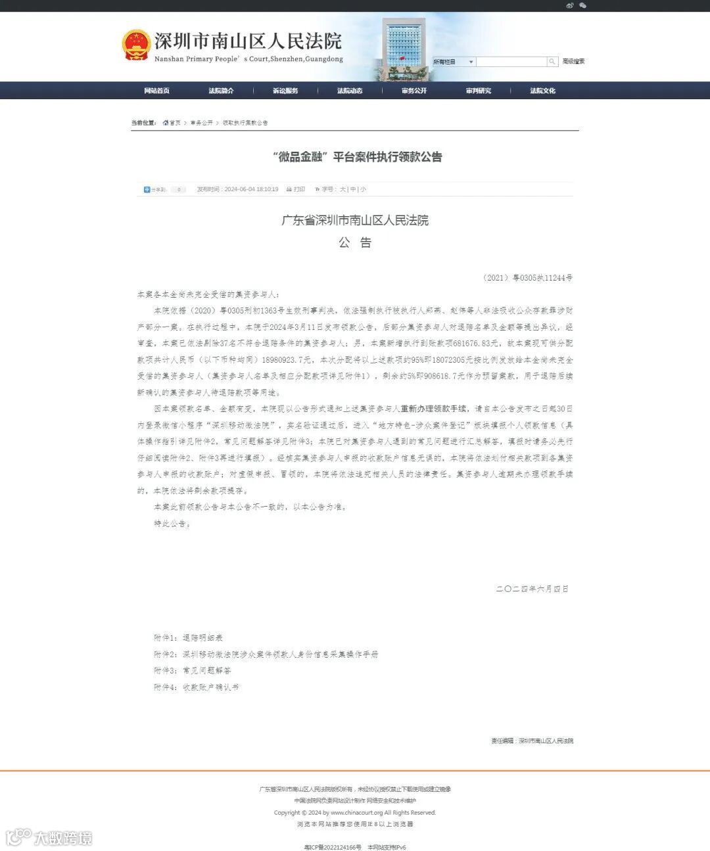The width and height of the screenshot is (710, 851).
Task: Click the home icon in the breadcrumb
Action: click(x=166, y=123)
